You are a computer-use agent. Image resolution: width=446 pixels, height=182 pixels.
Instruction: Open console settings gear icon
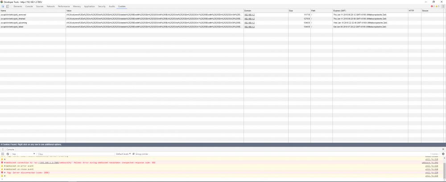click(443, 154)
